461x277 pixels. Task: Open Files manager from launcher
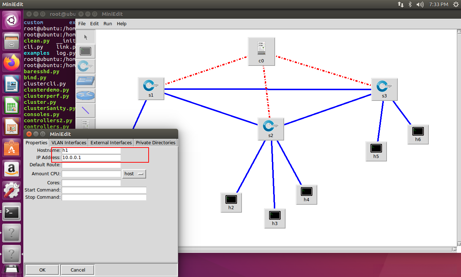coord(12,41)
